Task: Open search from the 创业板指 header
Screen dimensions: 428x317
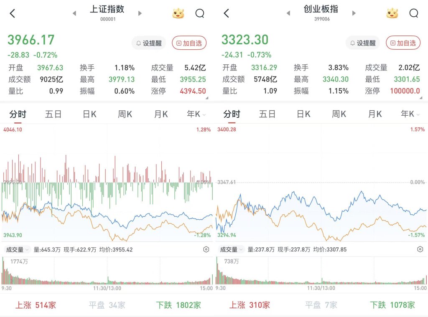Action: pyautogui.click(x=414, y=13)
